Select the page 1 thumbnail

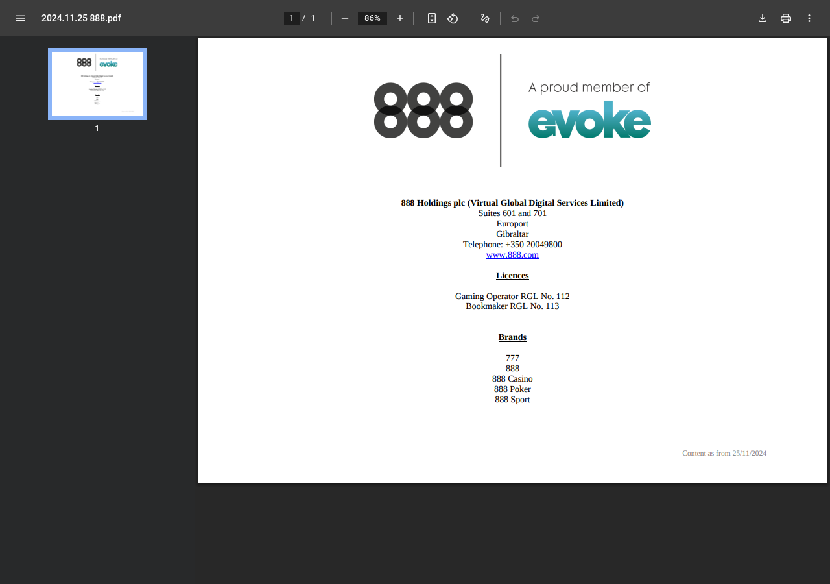click(97, 84)
